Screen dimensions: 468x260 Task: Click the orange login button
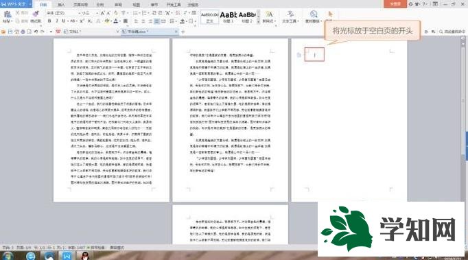point(395,4)
